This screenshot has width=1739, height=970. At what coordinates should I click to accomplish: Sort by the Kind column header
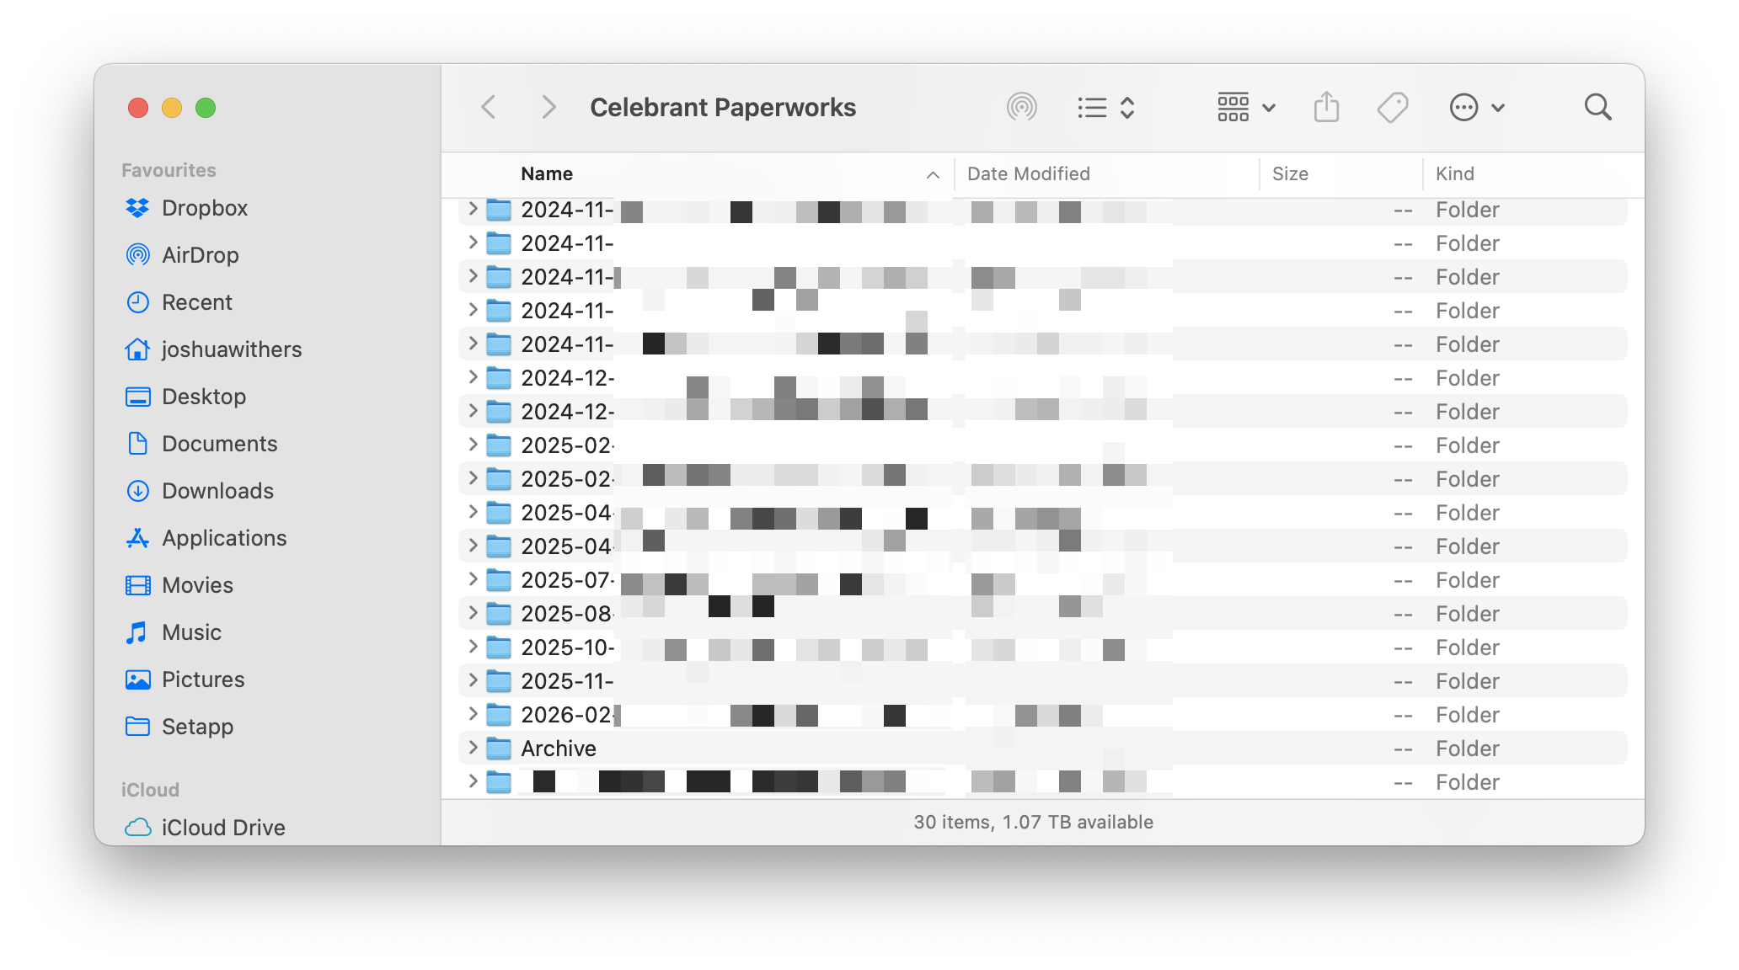tap(1454, 174)
